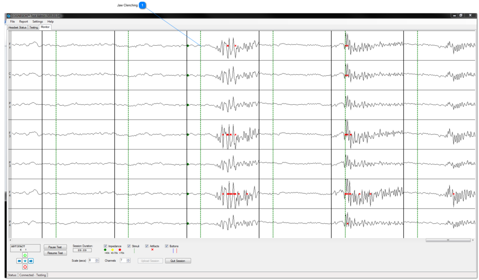Adjust the Channels spinner arrows
Image resolution: width=479 pixels, height=280 pixels.
[128, 260]
